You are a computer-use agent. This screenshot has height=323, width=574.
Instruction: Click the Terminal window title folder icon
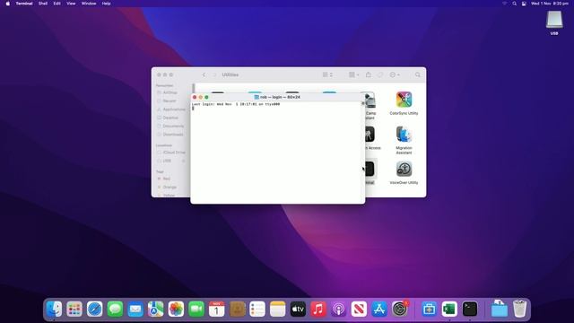click(x=257, y=97)
